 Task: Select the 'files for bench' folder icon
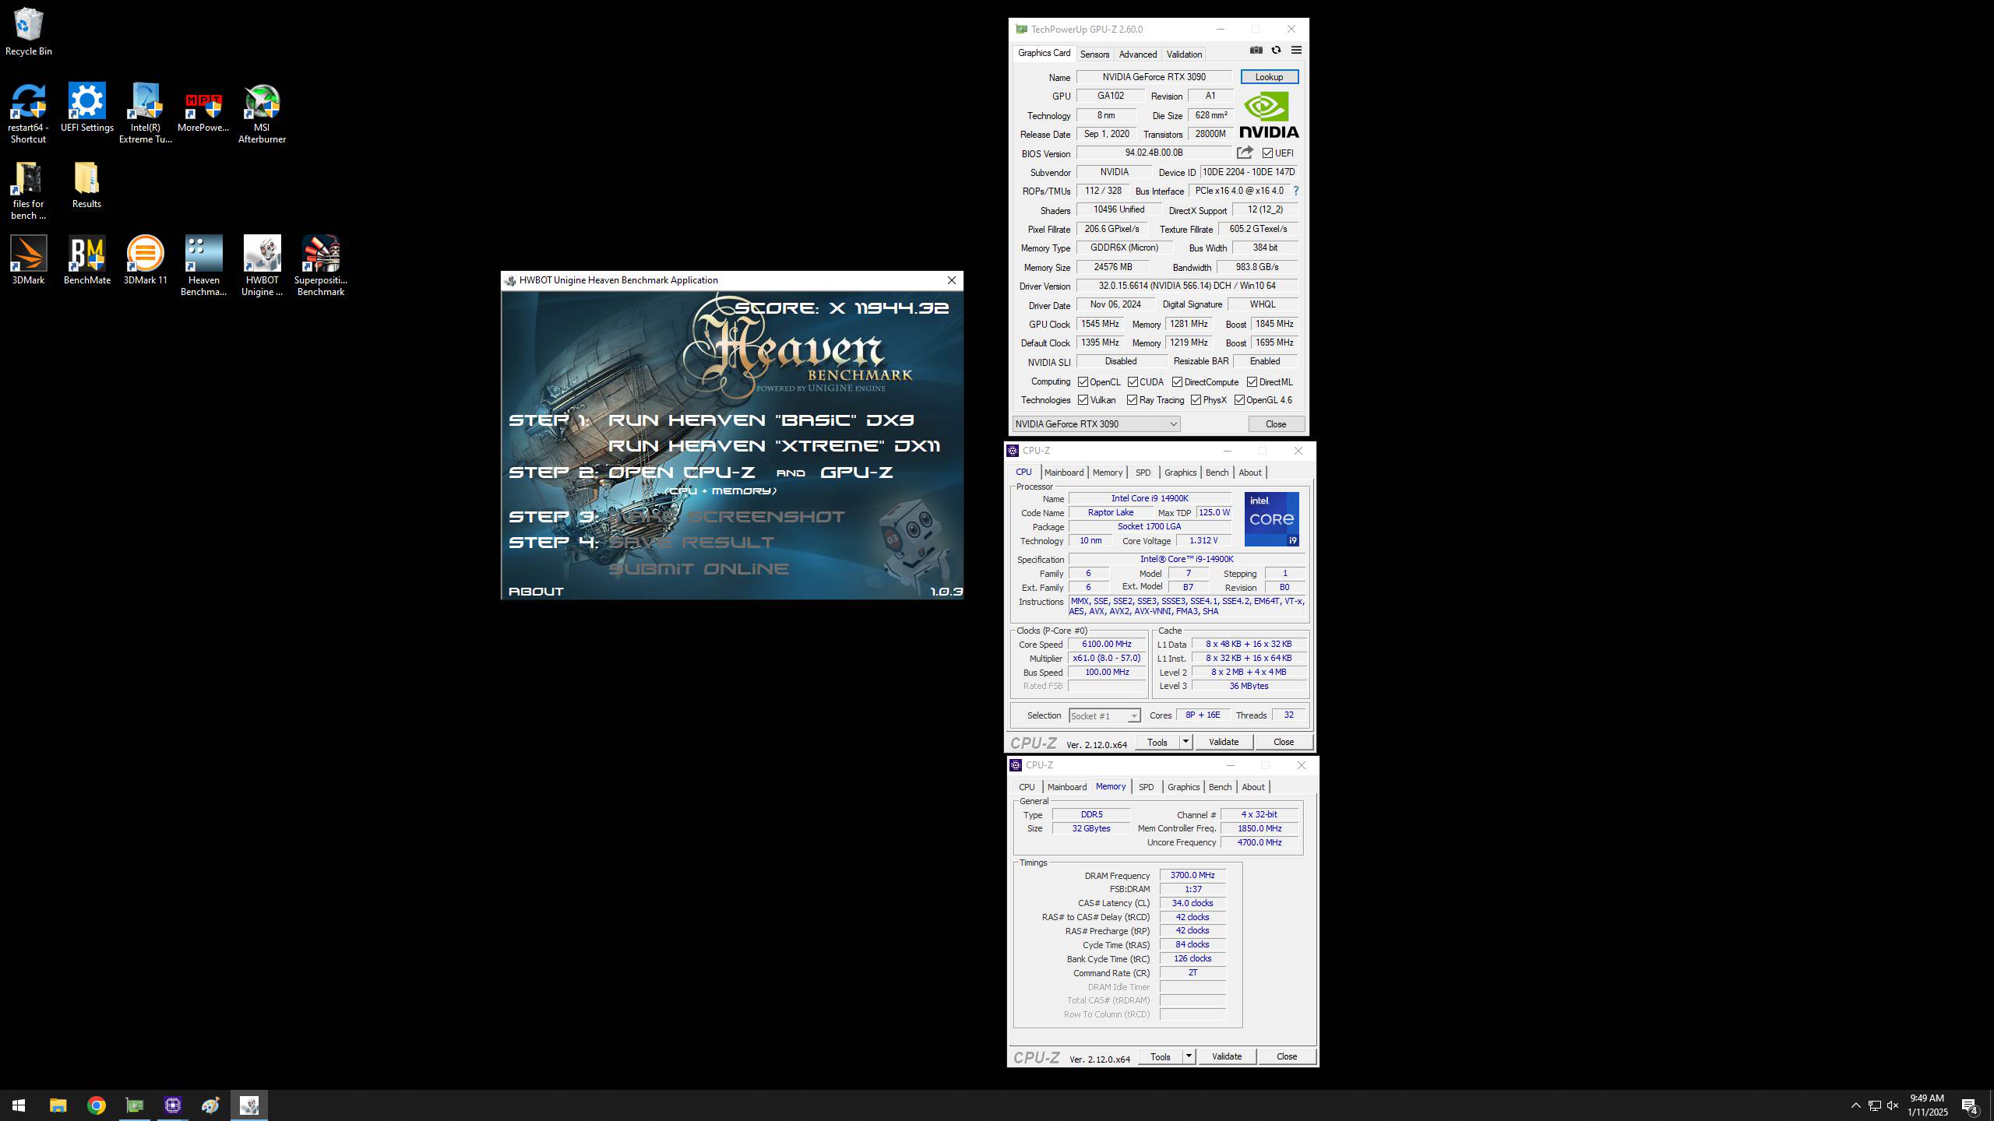point(28,191)
